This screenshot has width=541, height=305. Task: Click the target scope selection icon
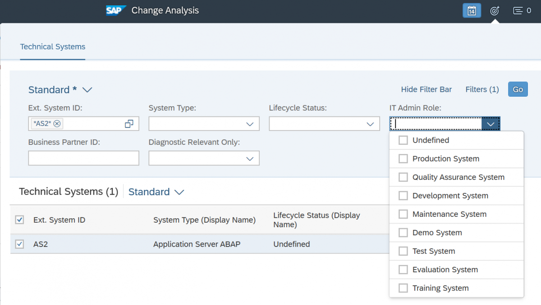click(494, 10)
